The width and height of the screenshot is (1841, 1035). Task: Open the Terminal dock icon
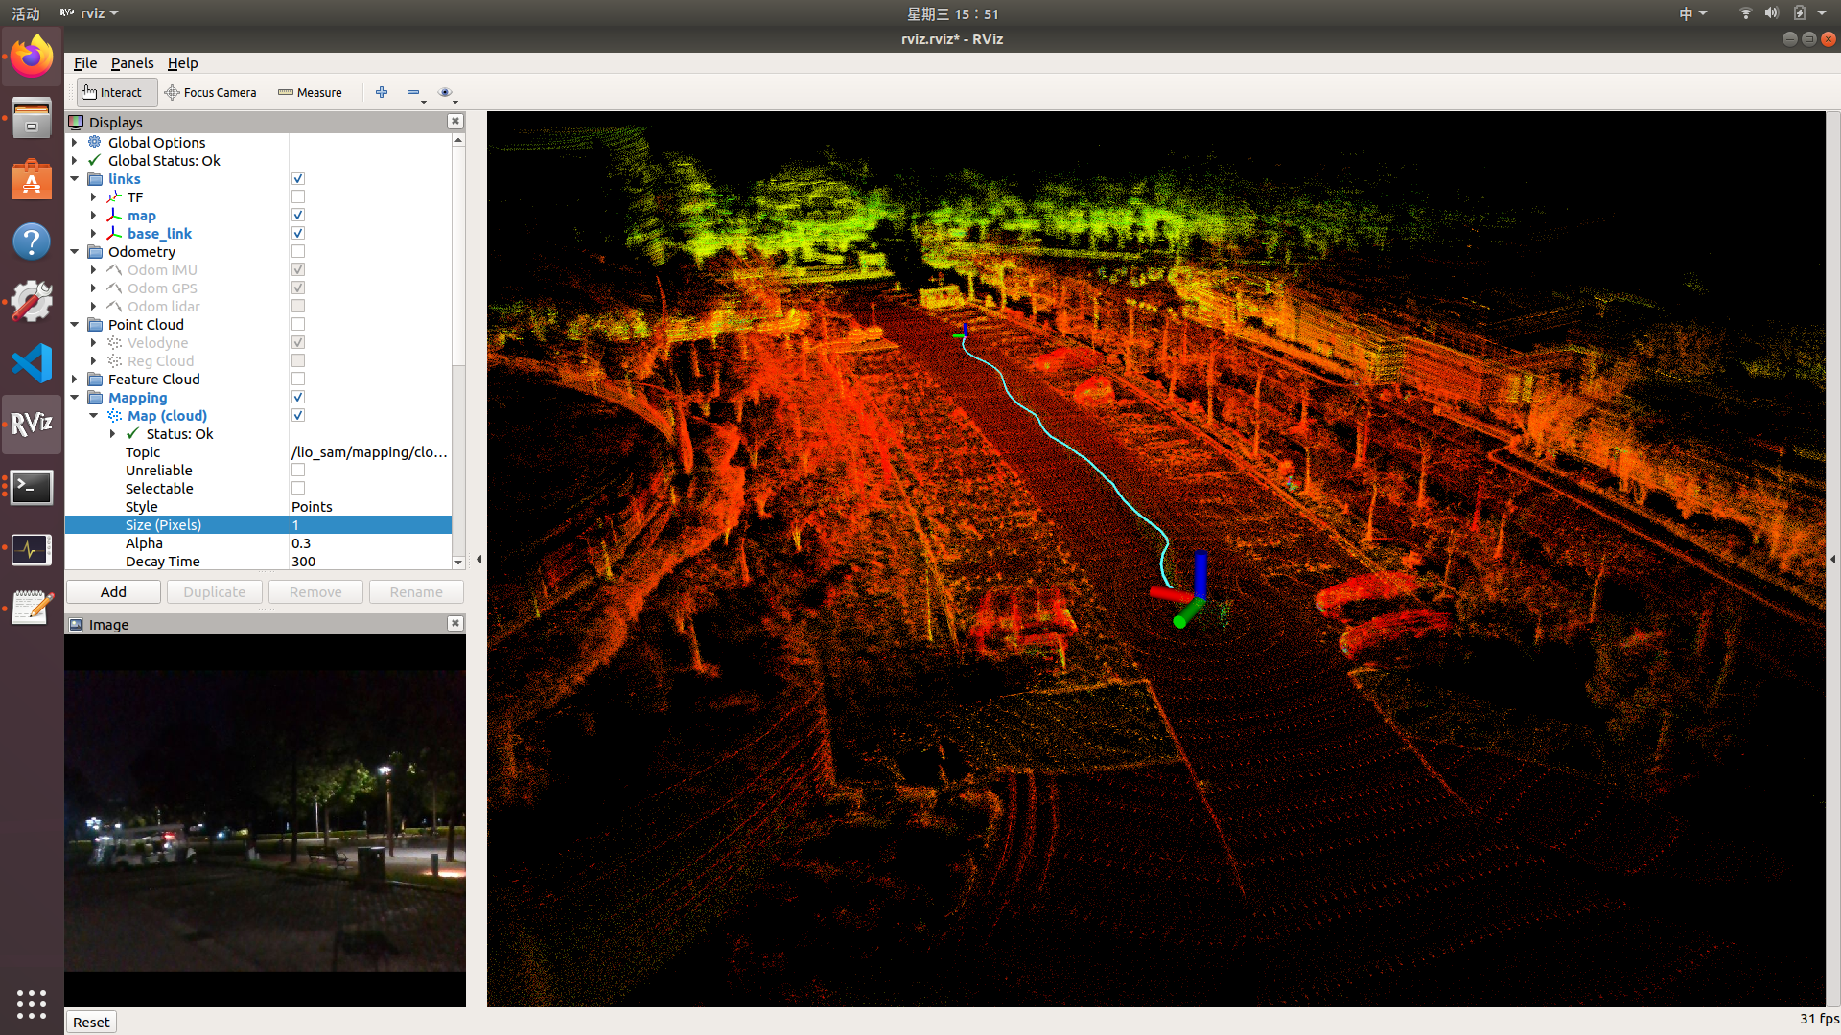click(32, 487)
